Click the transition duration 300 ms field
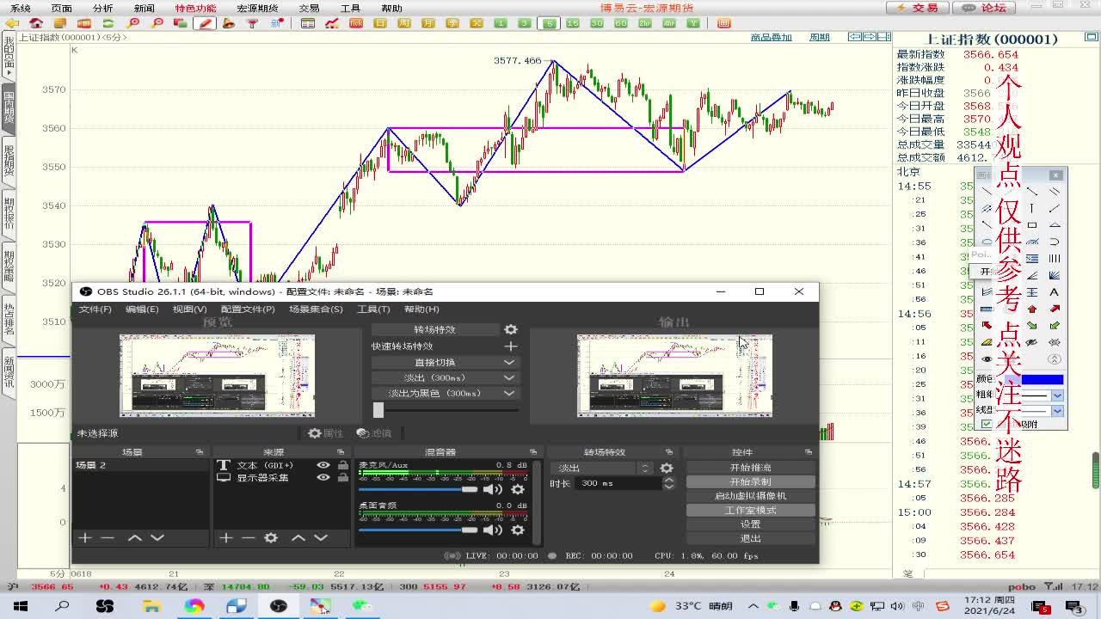This screenshot has width=1101, height=619. [x=617, y=483]
